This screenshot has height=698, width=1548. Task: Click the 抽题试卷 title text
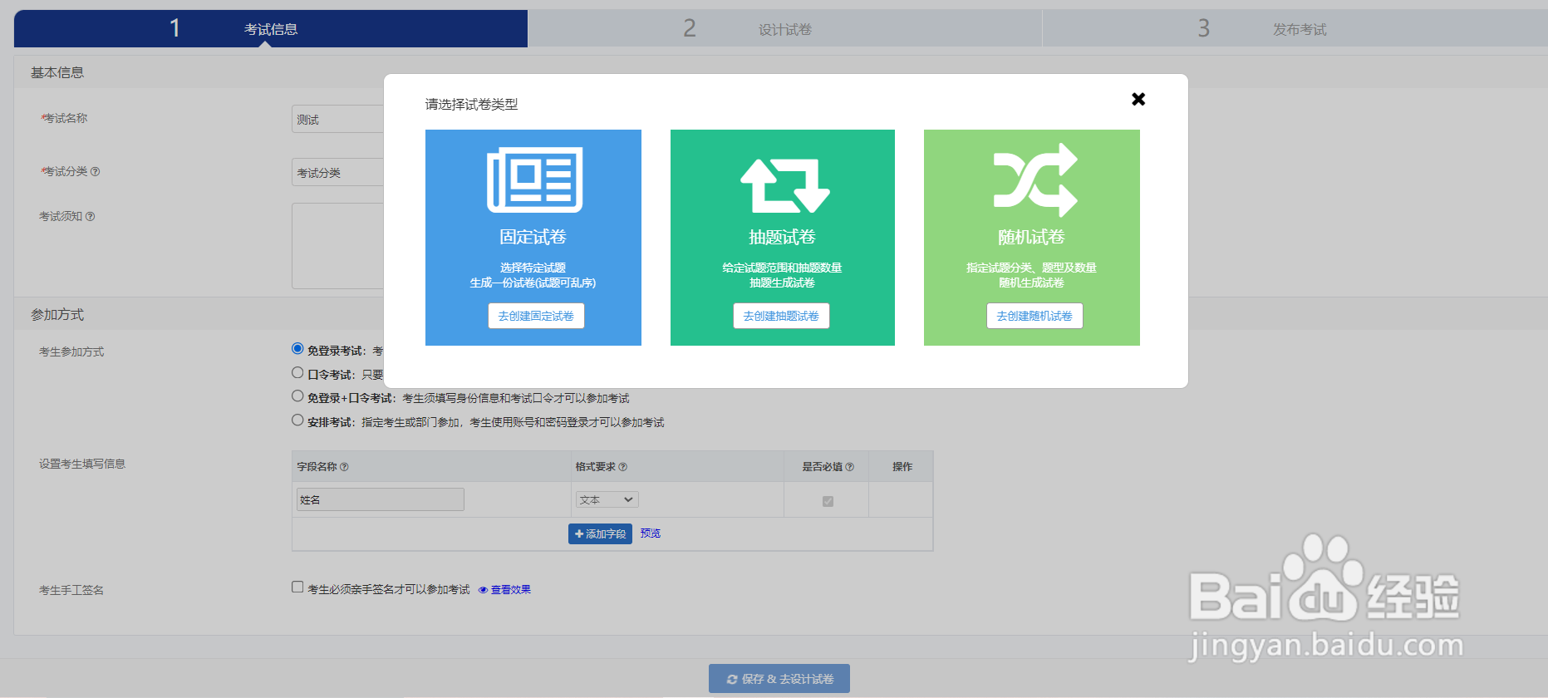click(782, 238)
